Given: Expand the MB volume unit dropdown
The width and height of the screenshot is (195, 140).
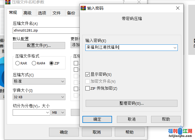Looking at the screenshot, I should (x=58, y=113).
